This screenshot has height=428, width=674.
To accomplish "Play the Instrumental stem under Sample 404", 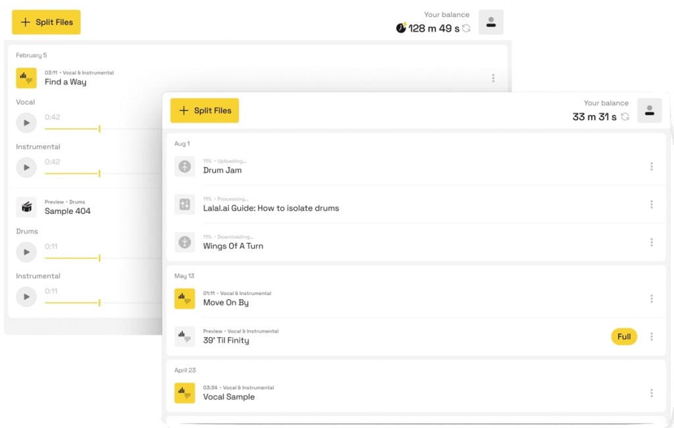I will [26, 296].
